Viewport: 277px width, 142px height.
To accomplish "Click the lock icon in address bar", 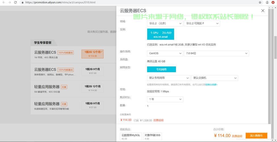I will pyautogui.click(x=22, y=2).
